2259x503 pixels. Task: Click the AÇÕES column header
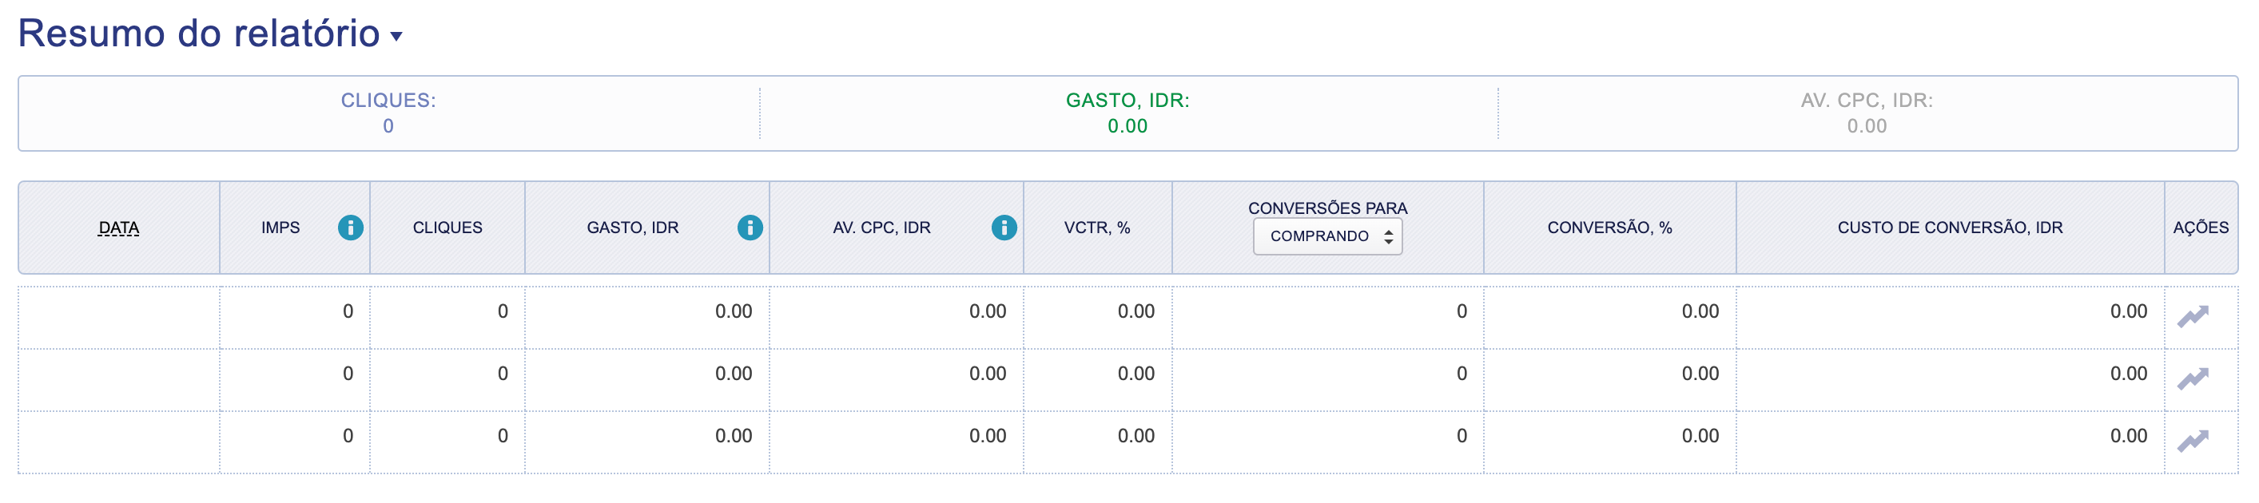2200,228
